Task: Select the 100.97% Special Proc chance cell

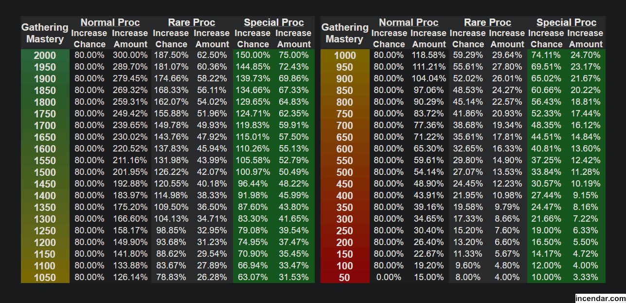Action: click(x=253, y=172)
